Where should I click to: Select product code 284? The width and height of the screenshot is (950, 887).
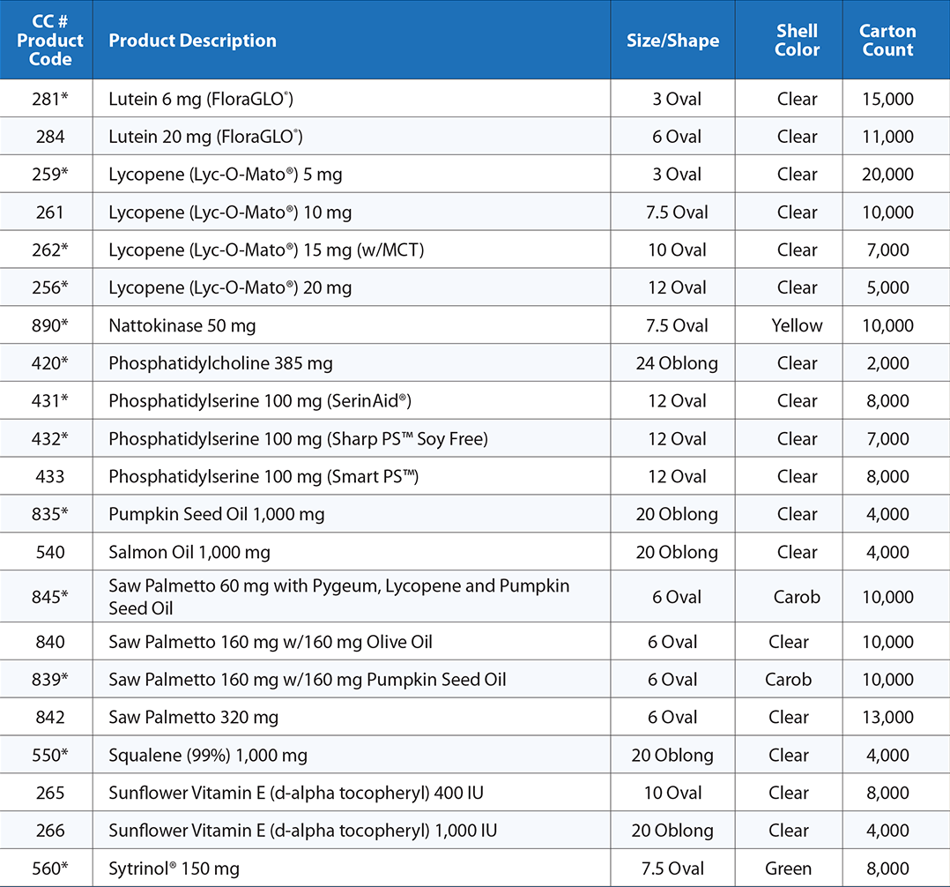click(49, 137)
